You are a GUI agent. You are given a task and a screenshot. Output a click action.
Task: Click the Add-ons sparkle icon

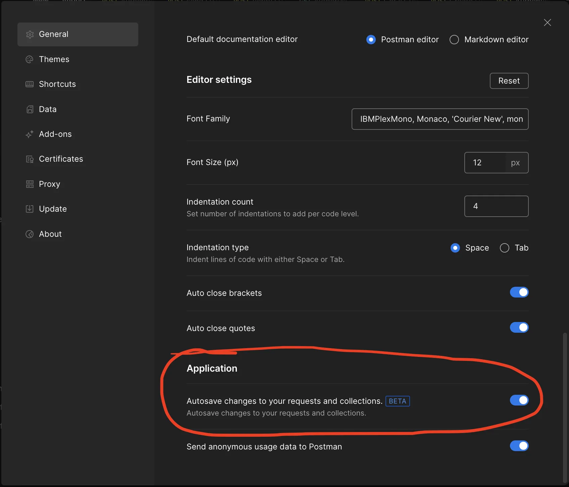tap(30, 134)
